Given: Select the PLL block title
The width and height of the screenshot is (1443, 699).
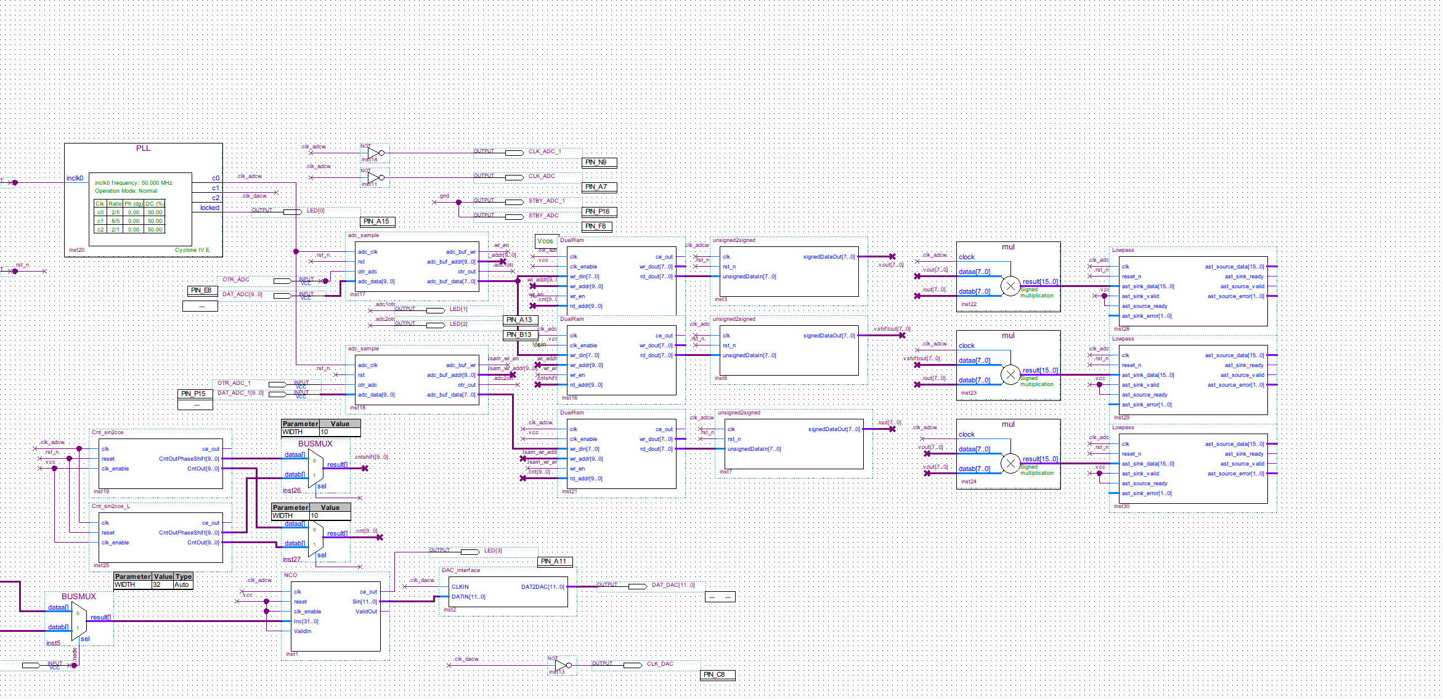Looking at the screenshot, I should [x=143, y=148].
